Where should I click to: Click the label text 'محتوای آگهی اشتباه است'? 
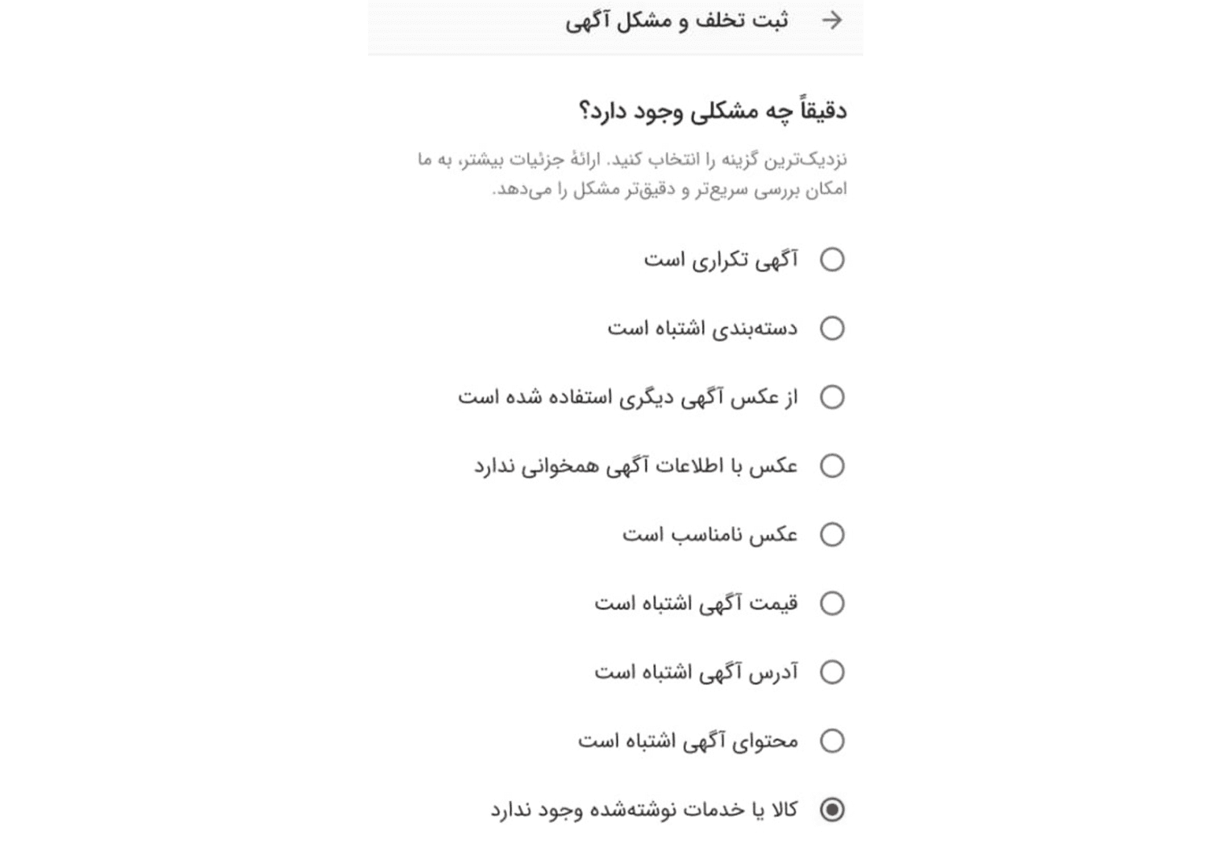(687, 741)
